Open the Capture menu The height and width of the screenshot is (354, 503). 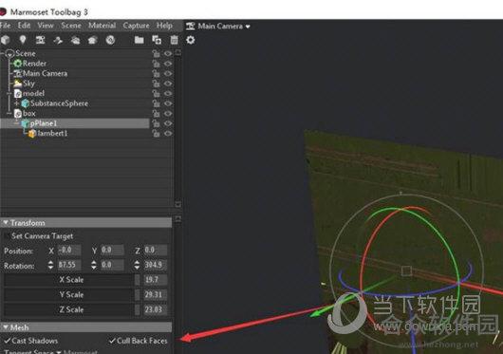coord(136,26)
